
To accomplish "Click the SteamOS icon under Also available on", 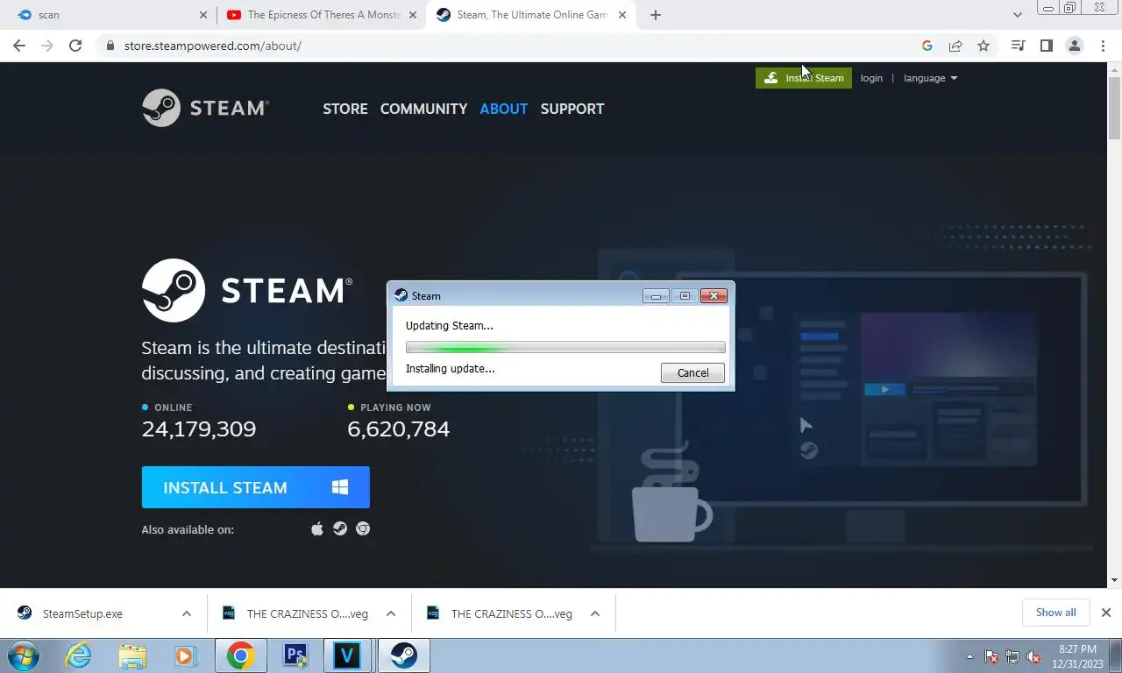I will click(340, 528).
